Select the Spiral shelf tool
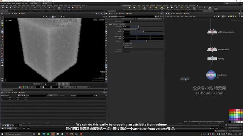 coord(77,8)
